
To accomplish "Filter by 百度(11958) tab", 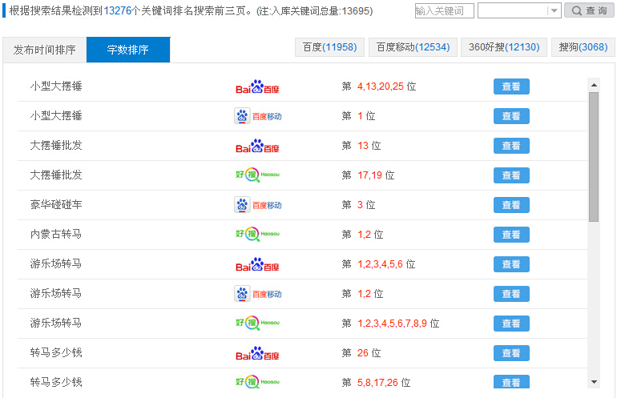I will pos(330,47).
